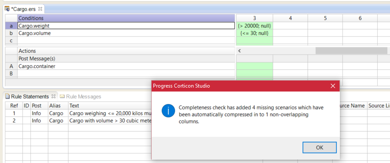
Task: Click the Cargo.ers rulesheet file icon
Action: coord(7,9)
